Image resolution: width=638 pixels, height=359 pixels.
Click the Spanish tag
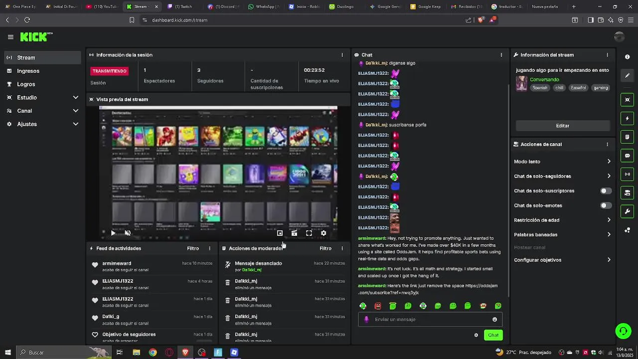(x=540, y=88)
